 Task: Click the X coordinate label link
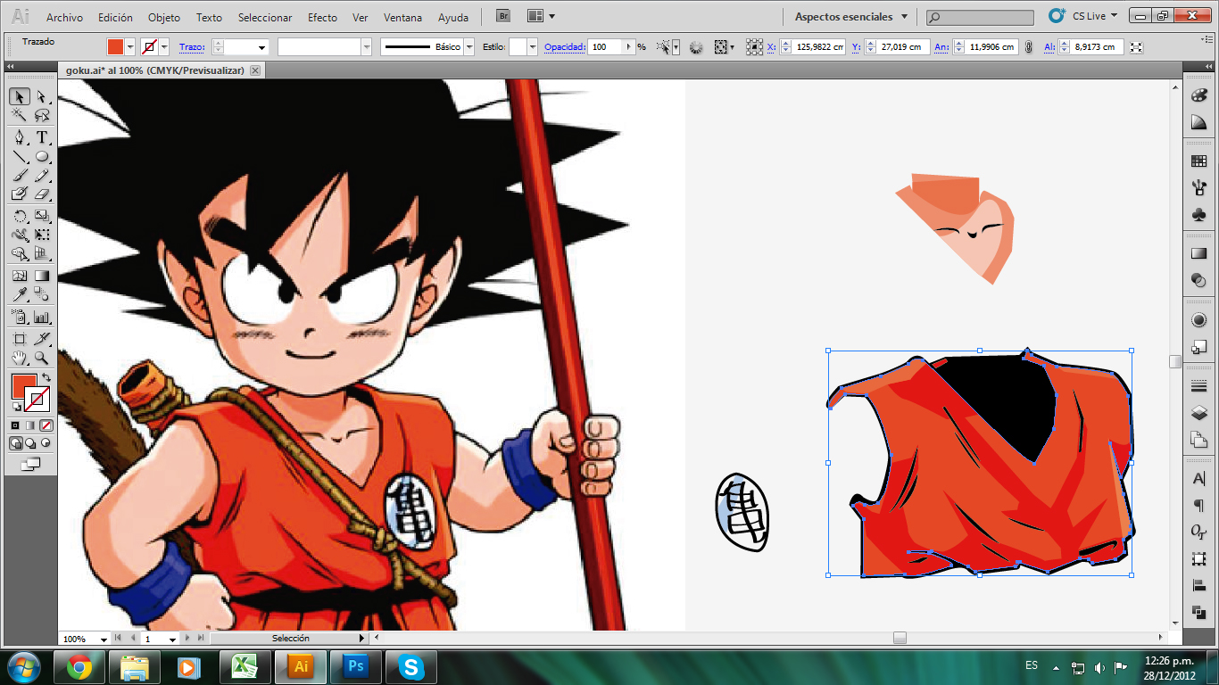(772, 47)
